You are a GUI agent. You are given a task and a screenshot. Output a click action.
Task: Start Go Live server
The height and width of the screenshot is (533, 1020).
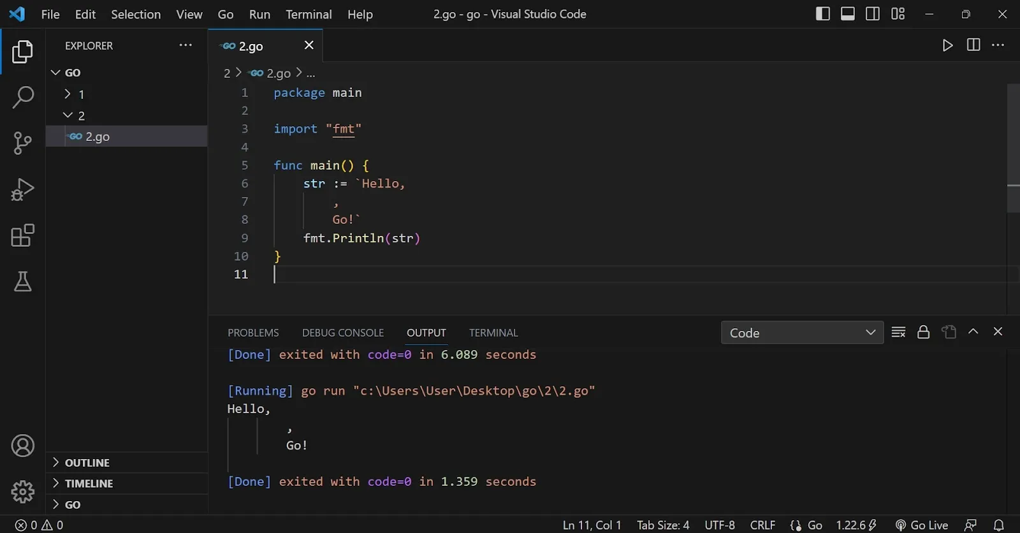pos(922,525)
